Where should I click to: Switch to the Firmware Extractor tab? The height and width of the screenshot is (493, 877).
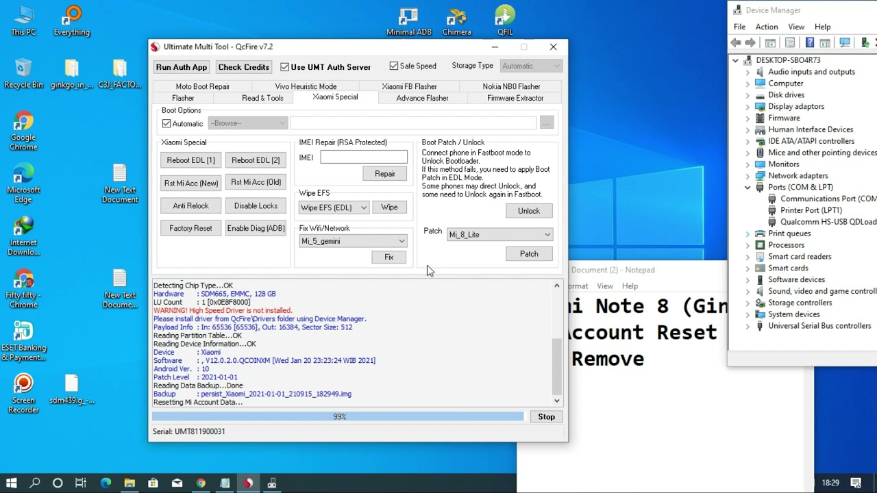click(x=515, y=98)
